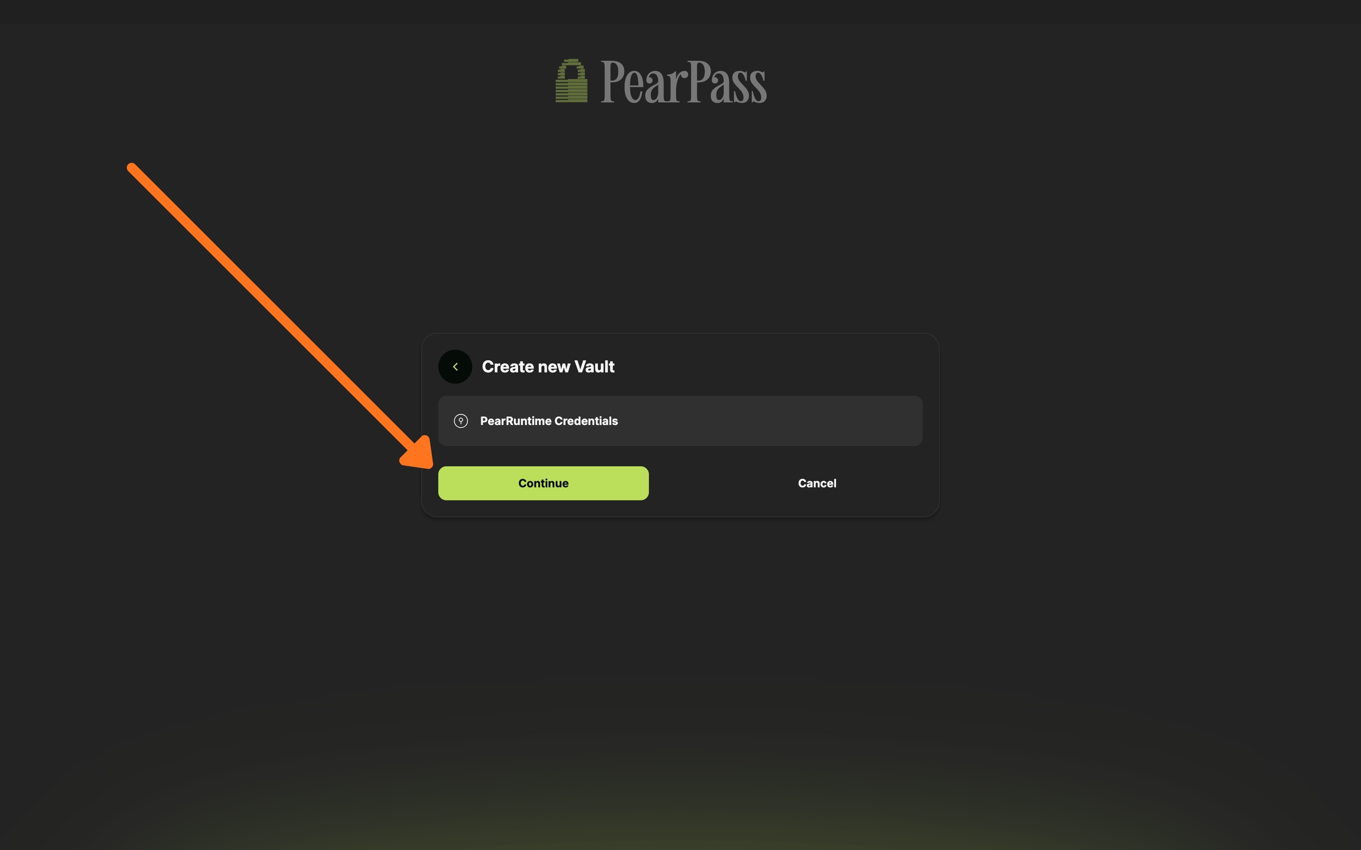The height and width of the screenshot is (850, 1361).
Task: Focus the PearRuntime Credentials name field
Action: coord(680,421)
